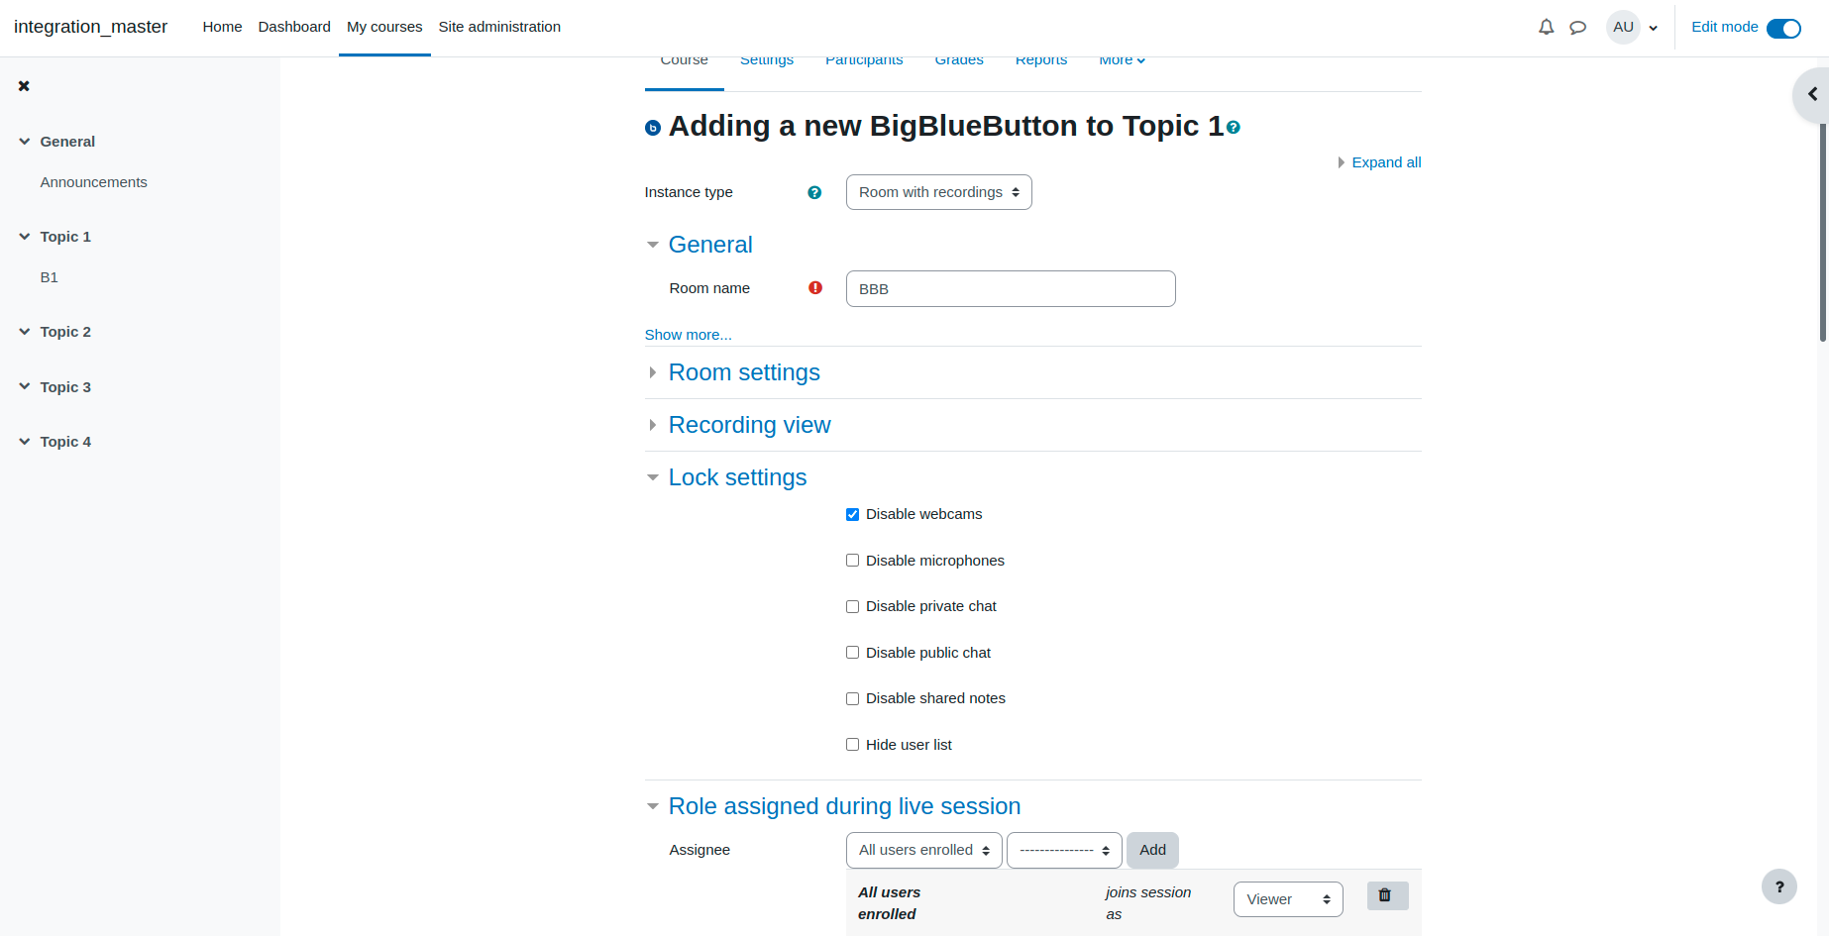
Task: Go to Home in top navigation
Action: tap(222, 27)
